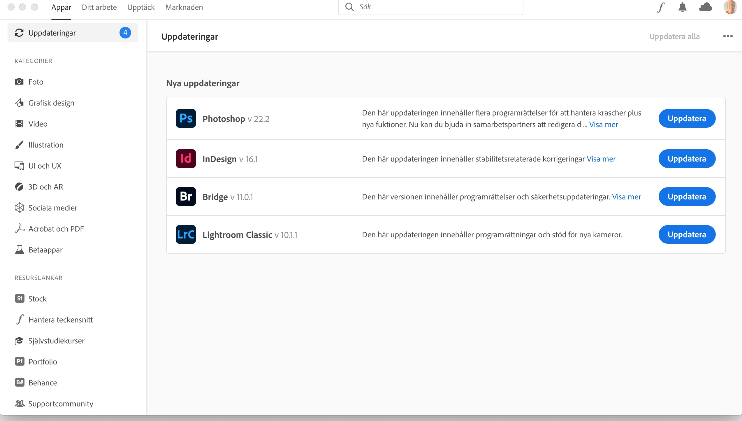
Task: Update Photoshop with Uppdatera button
Action: 687,118
